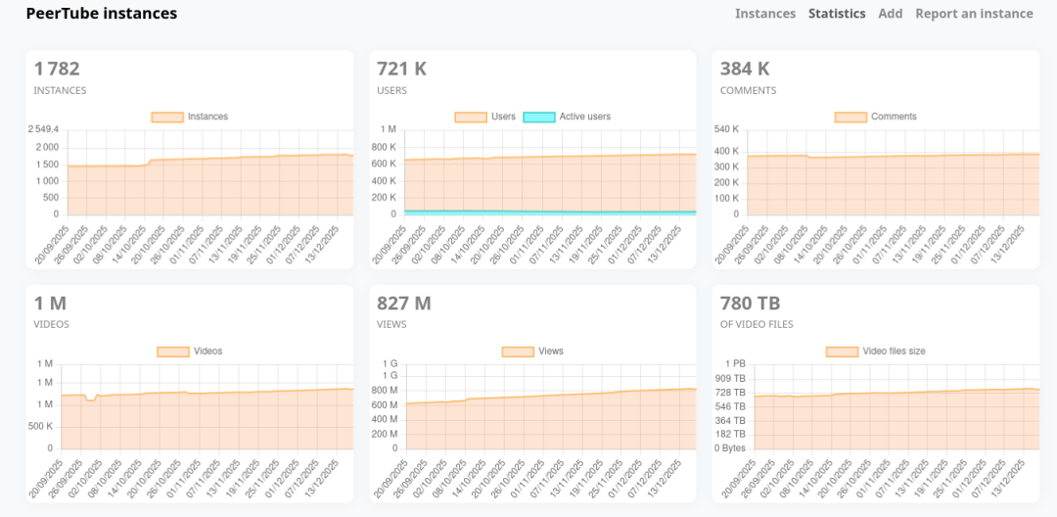Toggle the Views legend color box
This screenshot has width=1057, height=517.
click(518, 352)
